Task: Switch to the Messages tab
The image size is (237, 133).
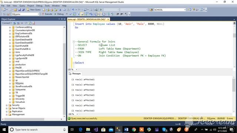Action: 75,74
